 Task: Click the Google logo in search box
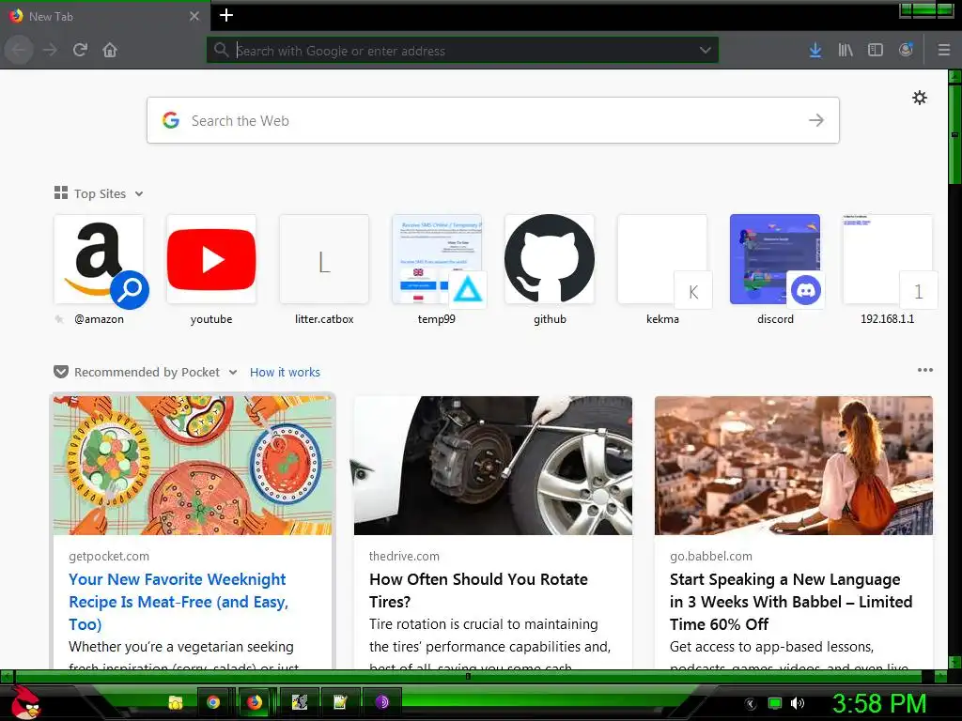(171, 120)
